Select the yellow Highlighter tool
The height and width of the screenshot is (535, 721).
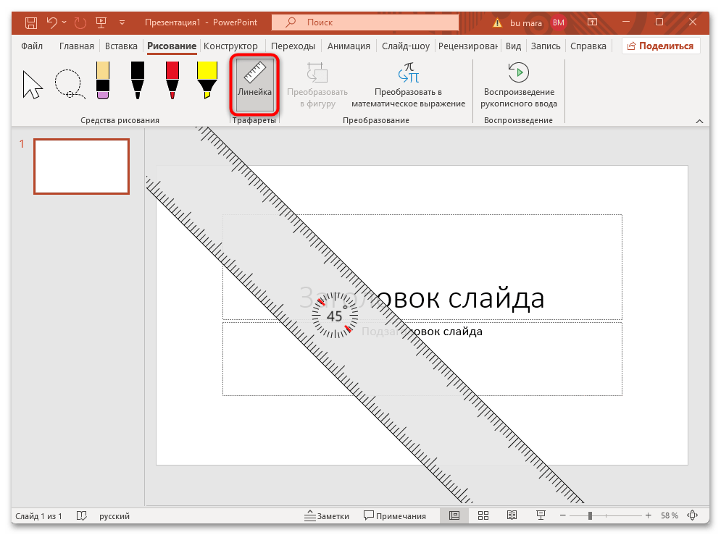point(207,80)
